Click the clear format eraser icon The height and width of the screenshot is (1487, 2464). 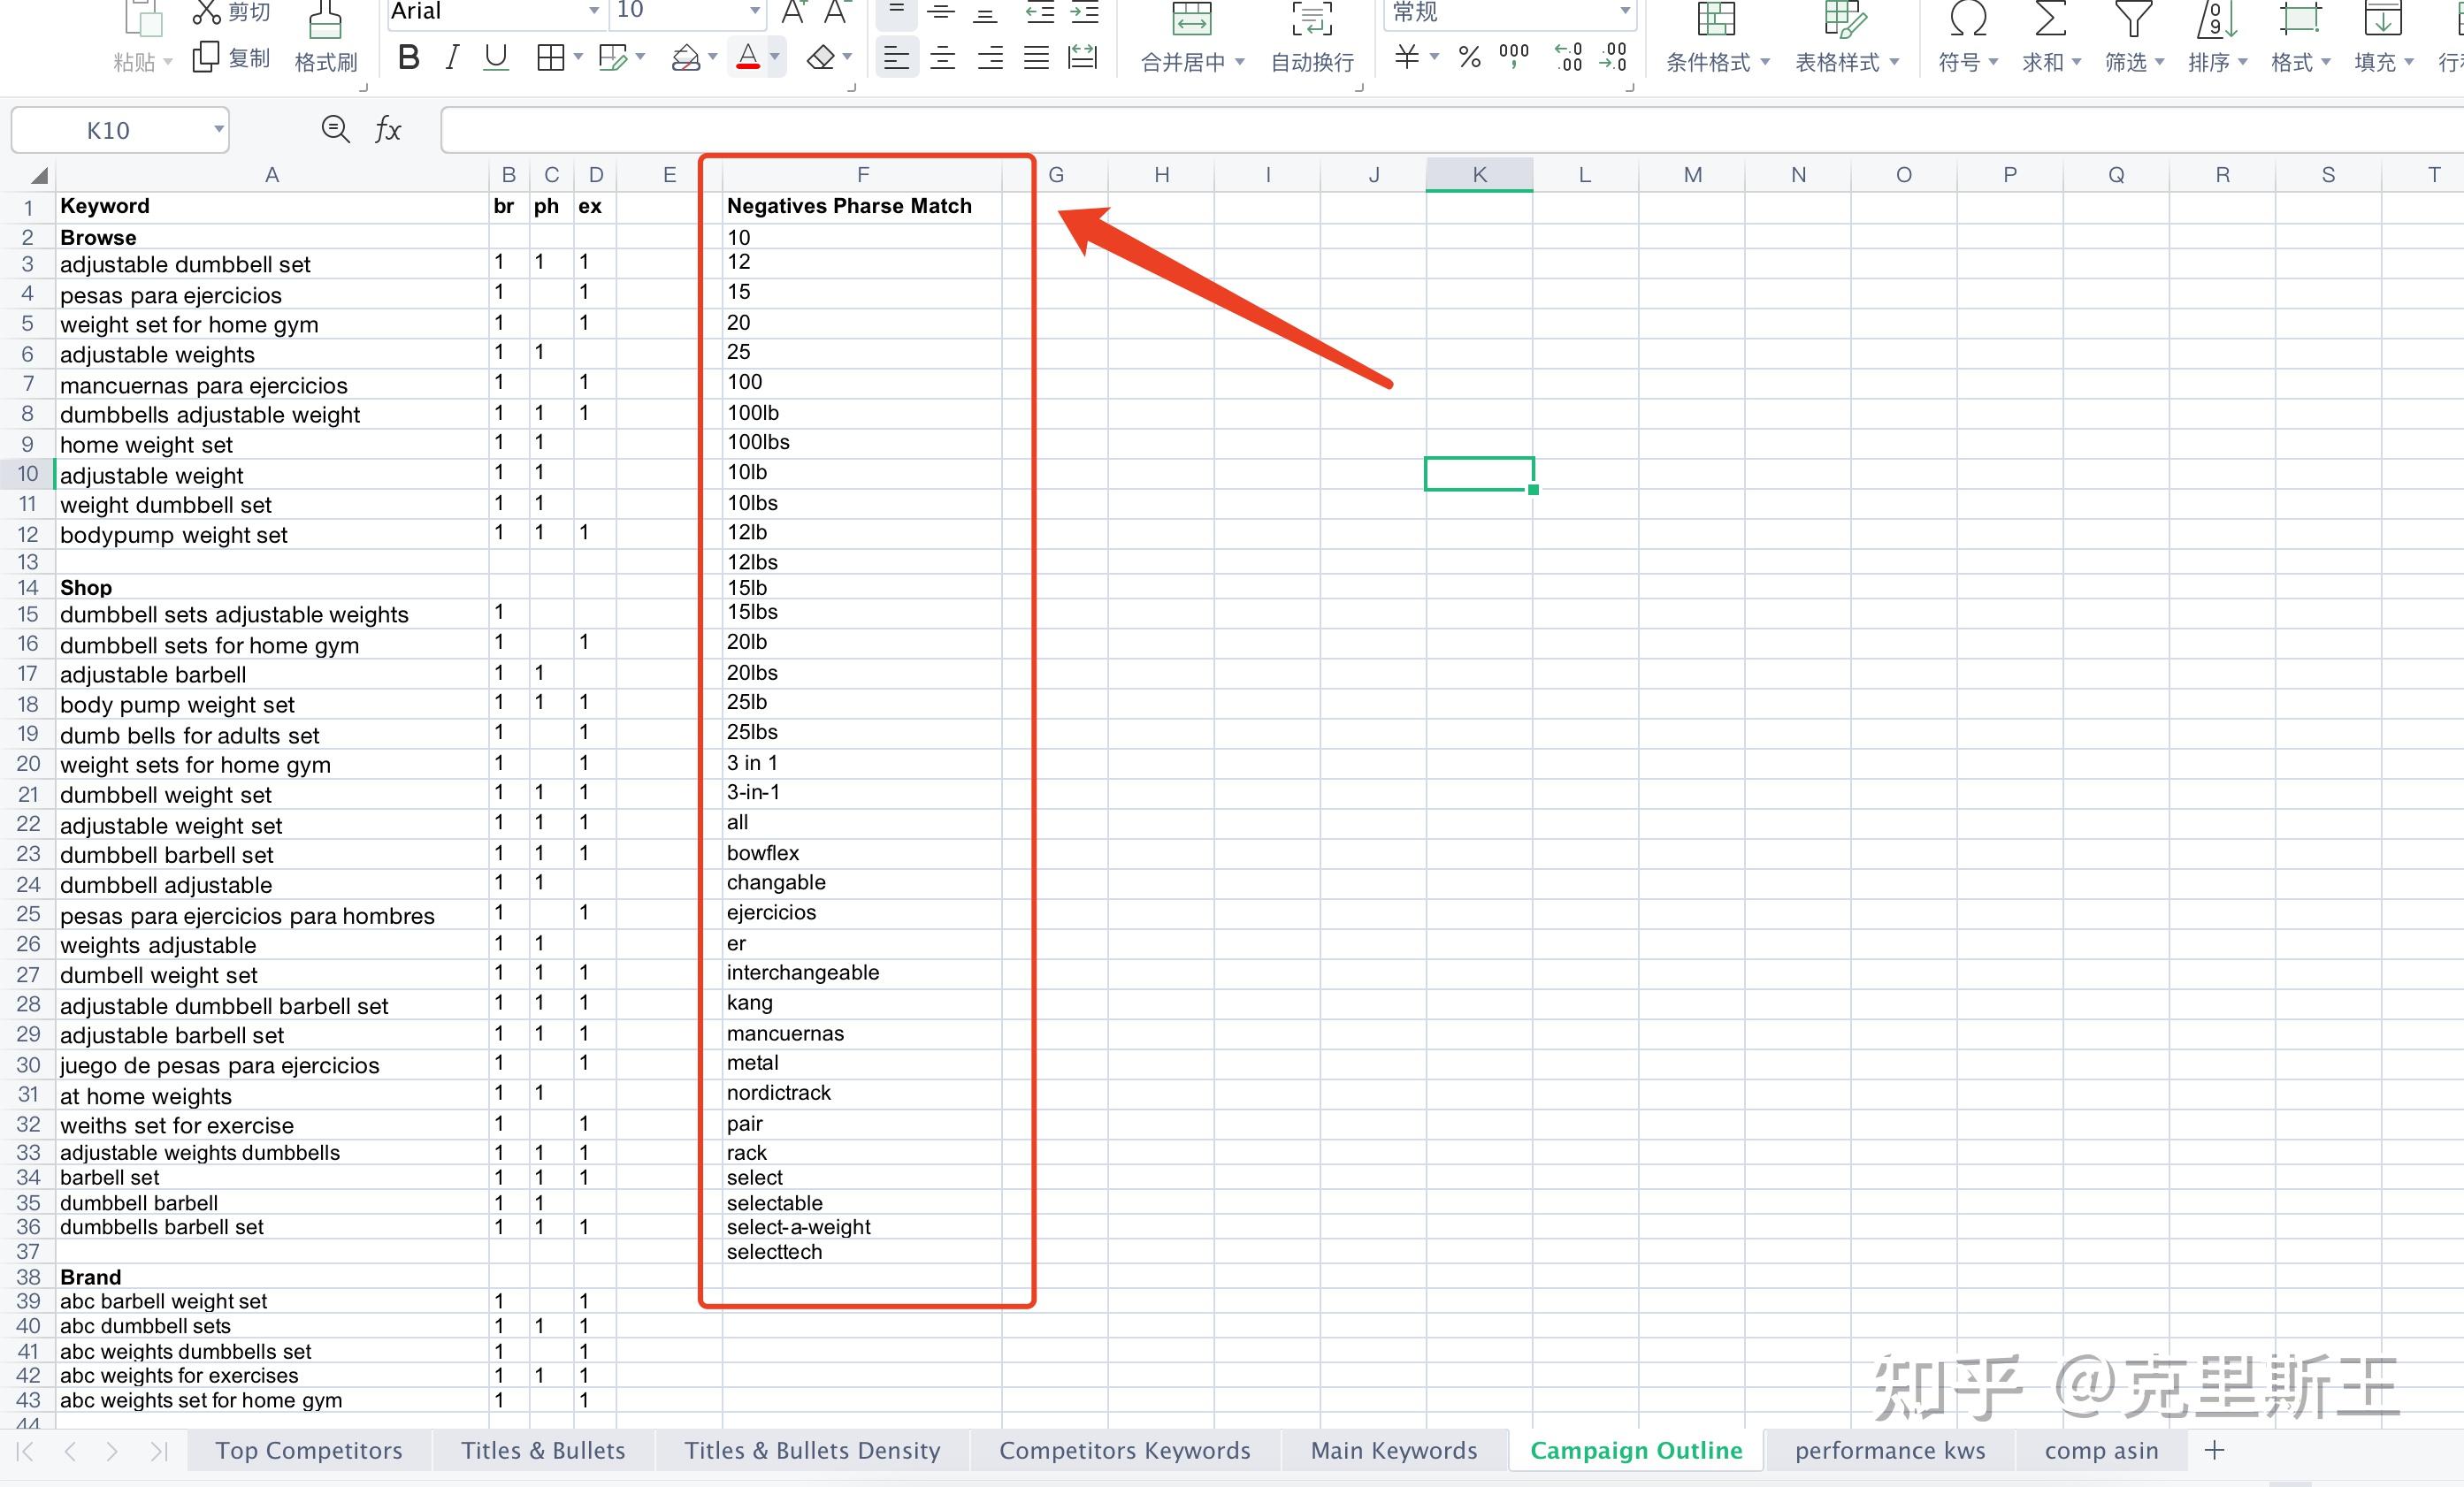point(821,58)
